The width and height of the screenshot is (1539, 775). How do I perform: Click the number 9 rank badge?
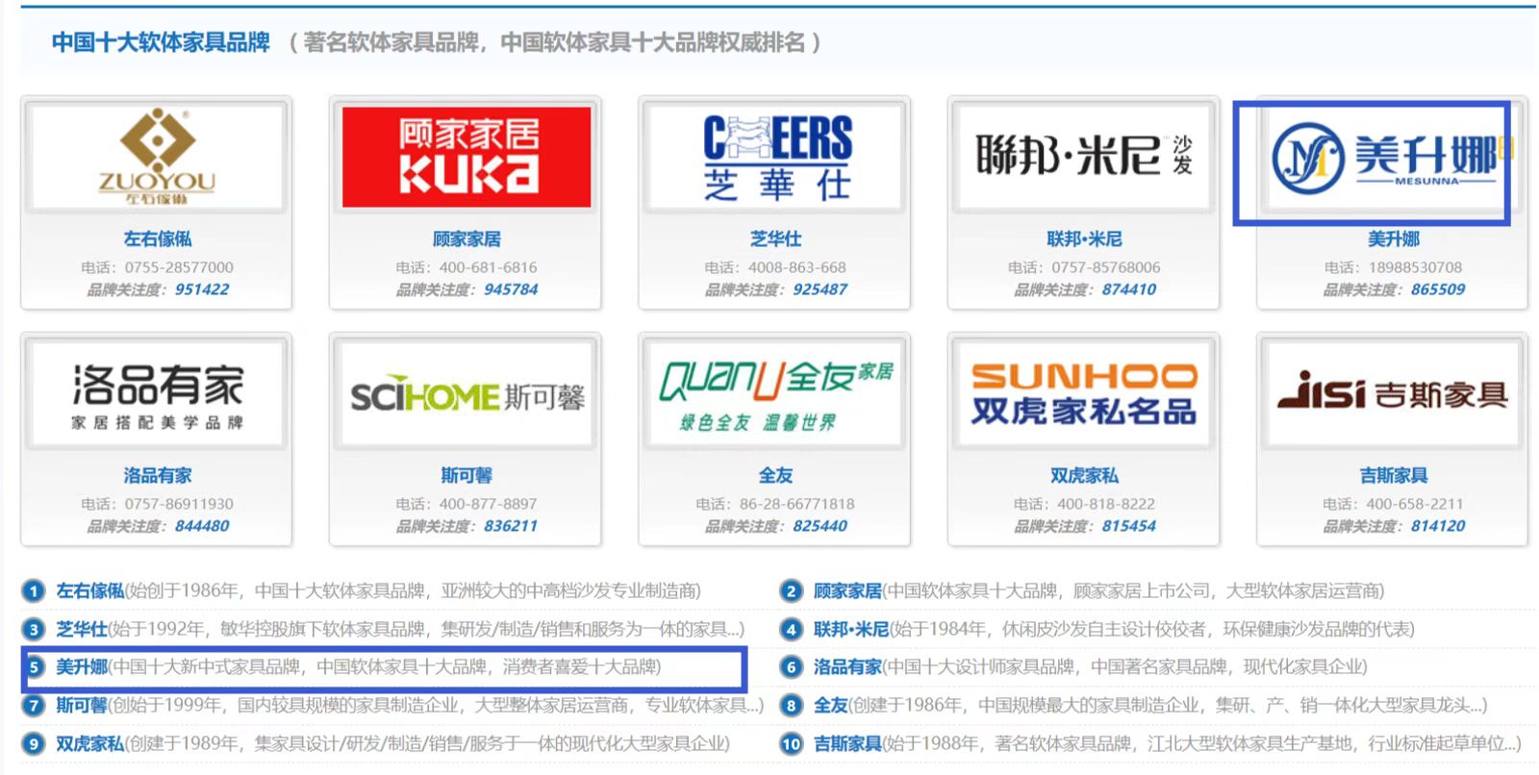click(x=34, y=744)
